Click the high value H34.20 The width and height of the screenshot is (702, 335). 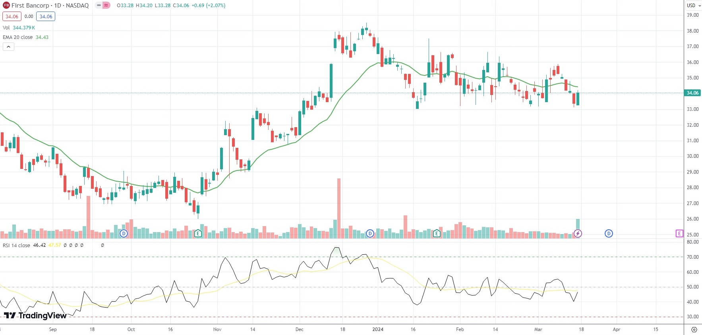[144, 6]
